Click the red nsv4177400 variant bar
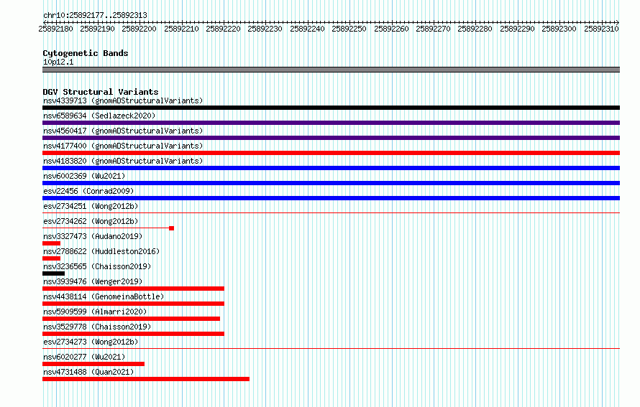Image resolution: width=640 pixels, height=407 pixels. [331, 153]
